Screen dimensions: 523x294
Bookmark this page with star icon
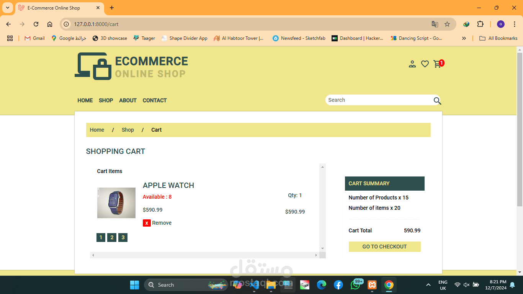(447, 24)
